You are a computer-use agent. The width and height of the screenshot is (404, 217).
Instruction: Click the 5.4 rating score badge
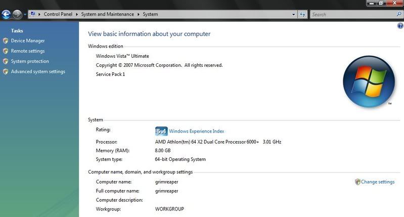(x=161, y=131)
